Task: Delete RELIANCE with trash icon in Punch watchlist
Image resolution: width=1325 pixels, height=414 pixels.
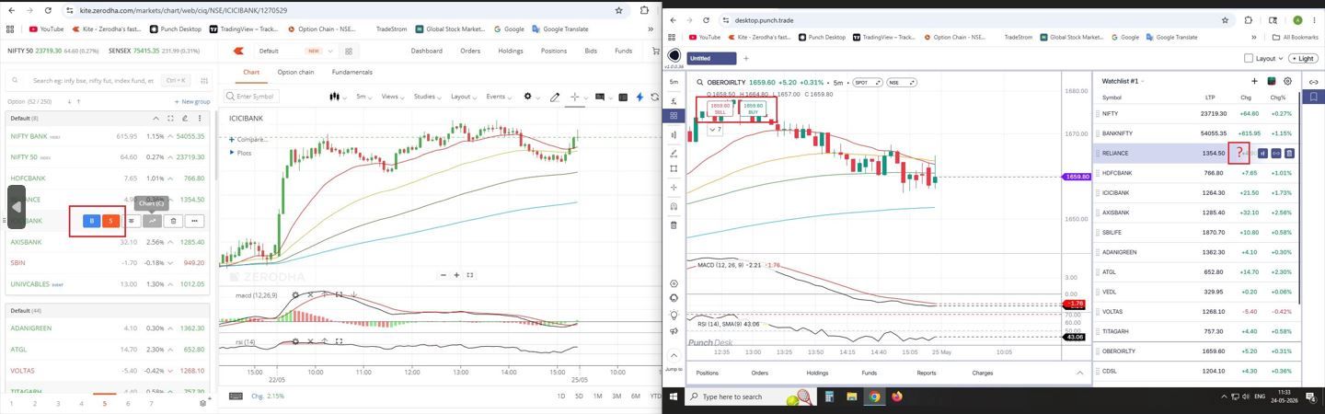Action: pos(1289,154)
